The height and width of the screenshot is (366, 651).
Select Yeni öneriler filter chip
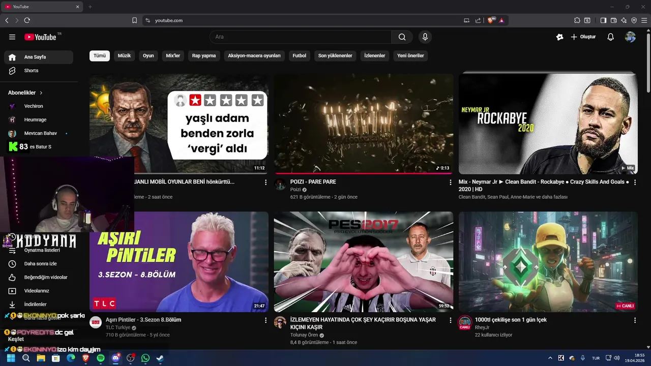coord(410,56)
